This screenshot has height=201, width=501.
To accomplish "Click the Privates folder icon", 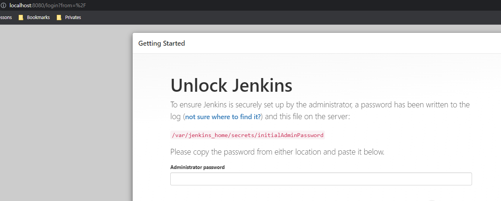I will 59,18.
